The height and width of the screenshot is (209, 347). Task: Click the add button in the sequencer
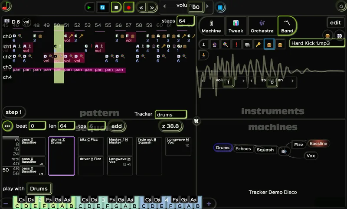117,126
